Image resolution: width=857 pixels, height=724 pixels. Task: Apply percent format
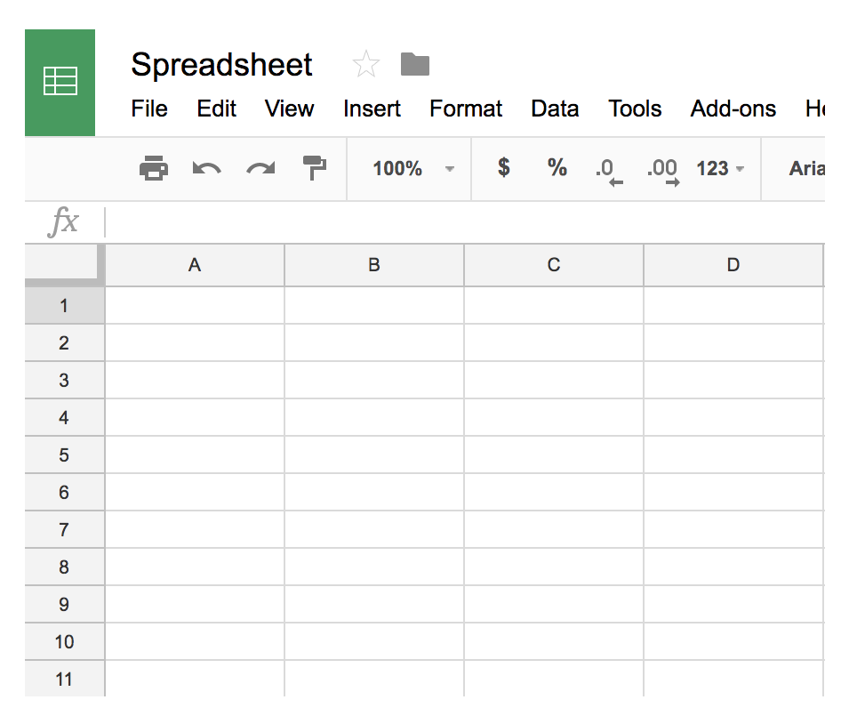tap(557, 168)
